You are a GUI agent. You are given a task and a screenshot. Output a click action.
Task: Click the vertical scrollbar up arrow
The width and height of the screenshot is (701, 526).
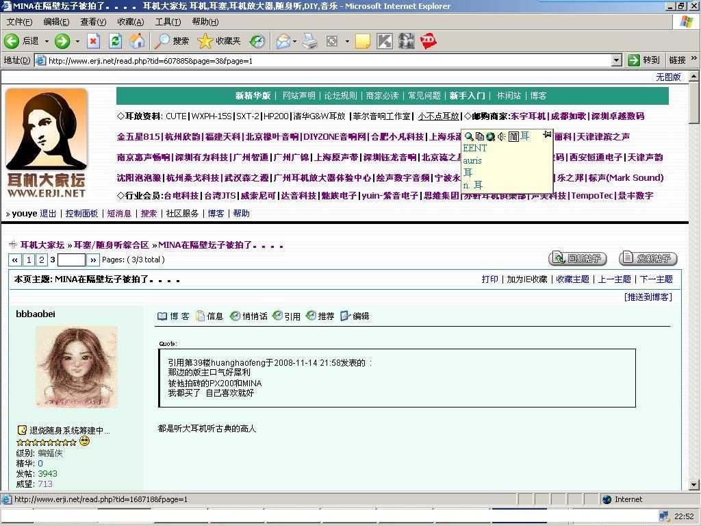point(694,76)
